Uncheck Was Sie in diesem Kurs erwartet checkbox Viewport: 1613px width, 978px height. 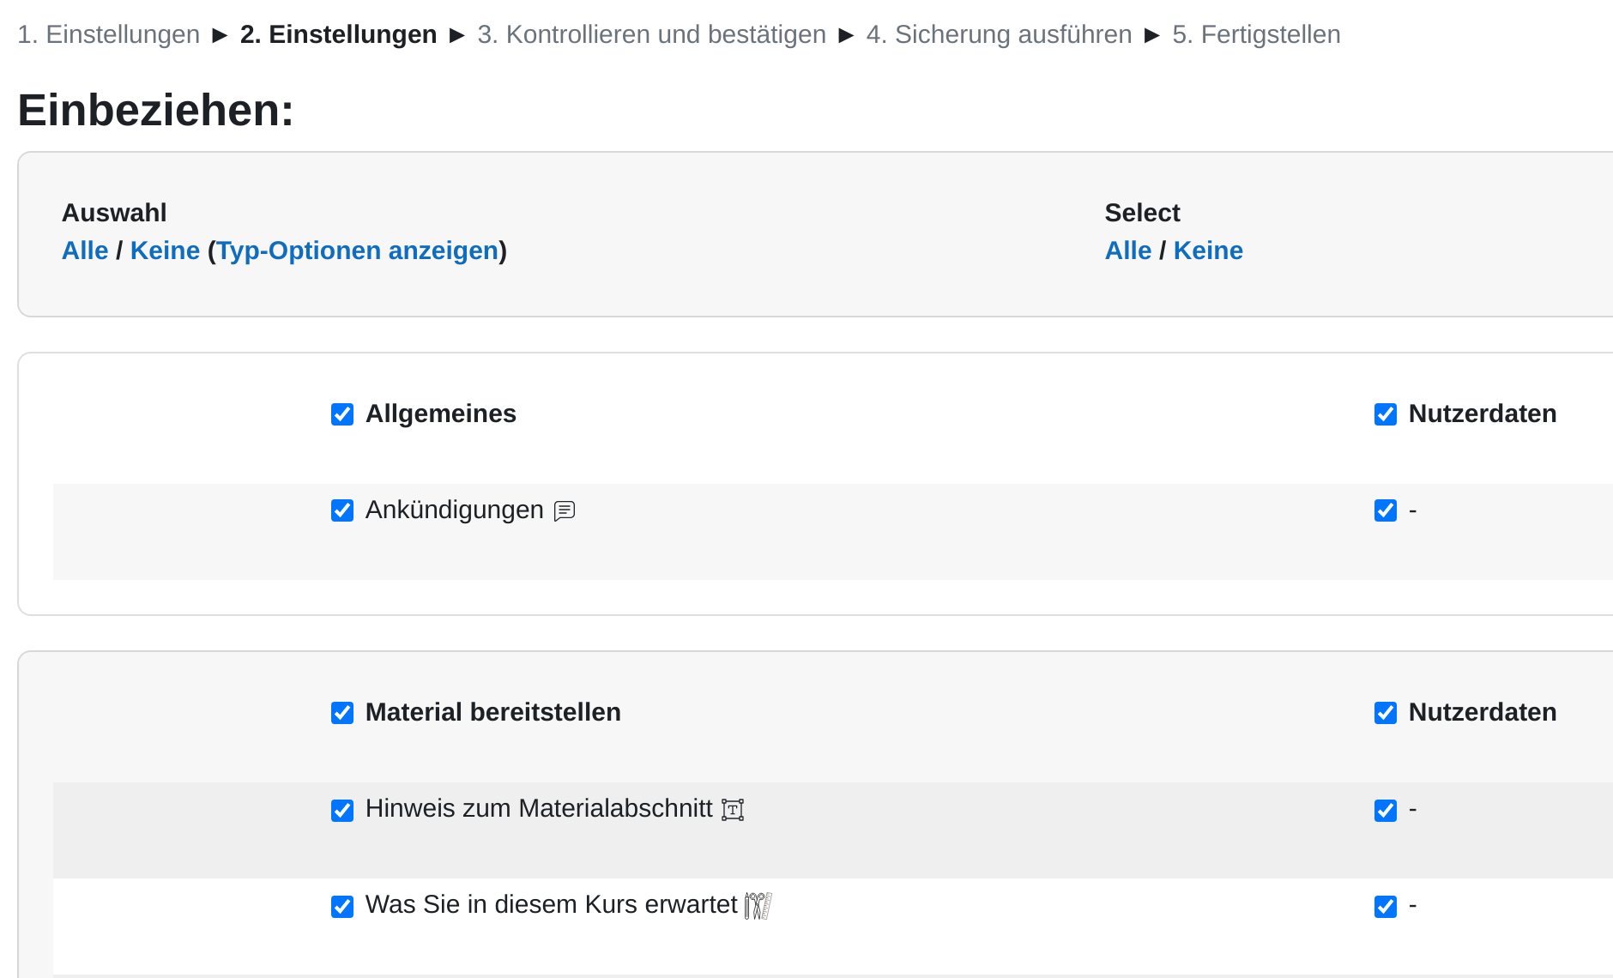click(x=342, y=907)
